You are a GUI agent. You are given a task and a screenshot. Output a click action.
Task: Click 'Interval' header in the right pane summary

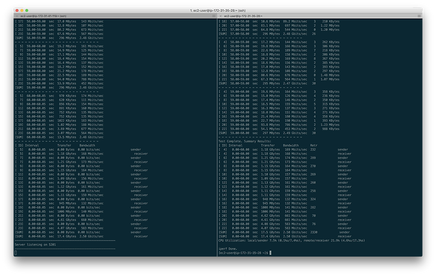point(236,145)
